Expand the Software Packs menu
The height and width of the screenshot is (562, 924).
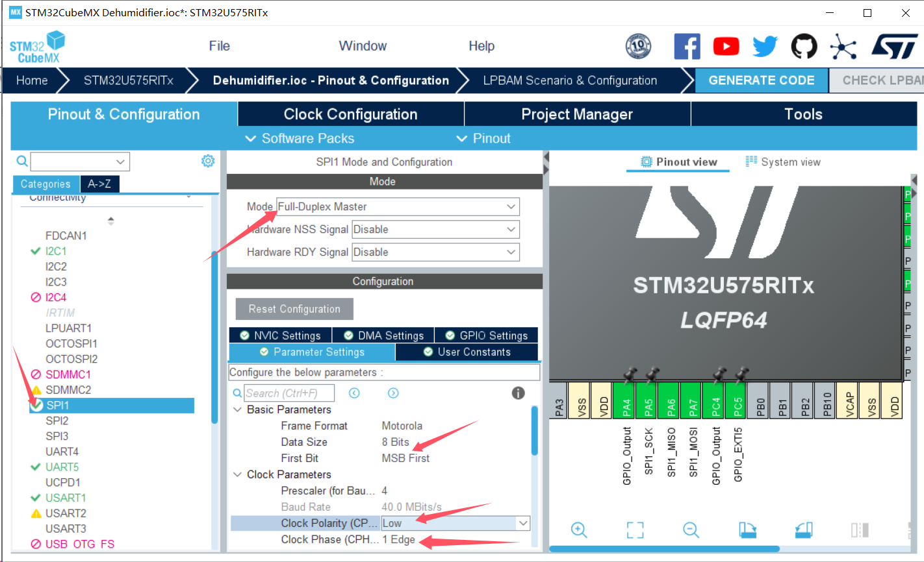click(x=300, y=138)
